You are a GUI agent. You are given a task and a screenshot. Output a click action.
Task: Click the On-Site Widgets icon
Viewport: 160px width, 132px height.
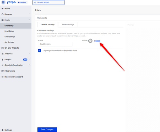click(3, 48)
